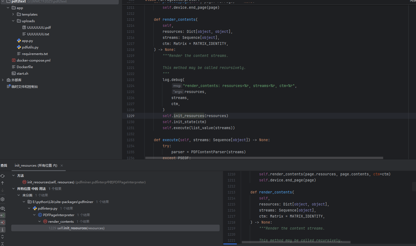This screenshot has width=416, height=246.
Task: Click the requirements.txt file icon
Action: [x=19, y=54]
